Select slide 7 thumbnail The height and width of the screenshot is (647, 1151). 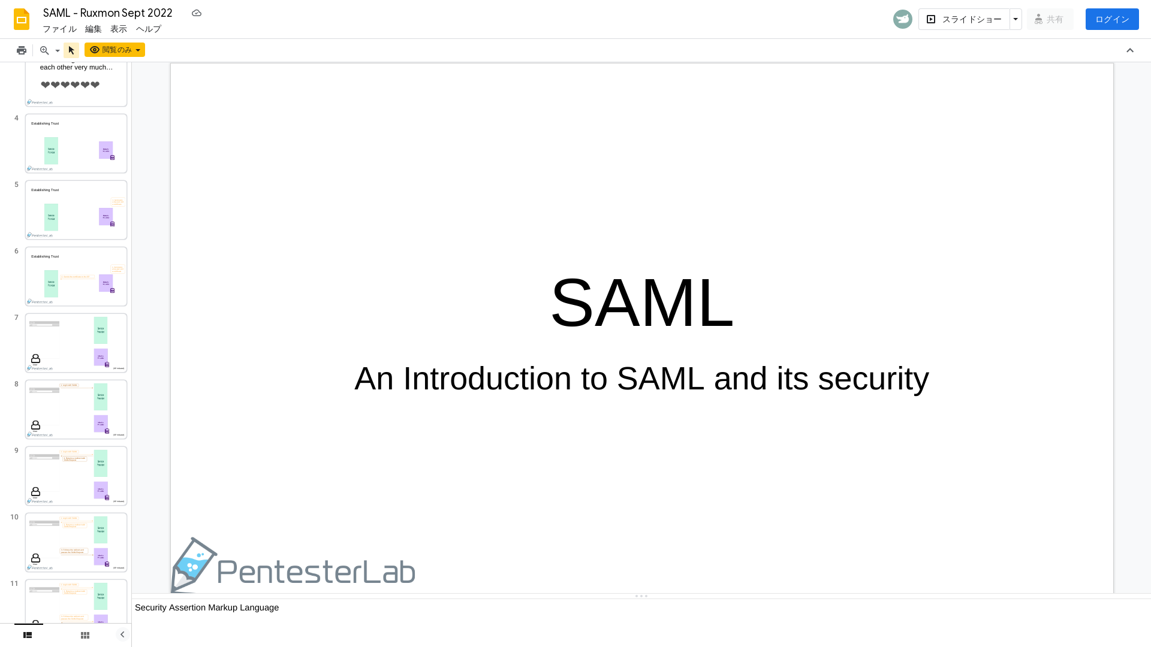[76, 343]
